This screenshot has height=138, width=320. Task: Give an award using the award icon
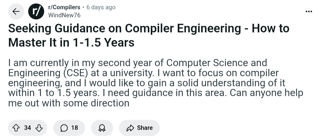(102, 128)
